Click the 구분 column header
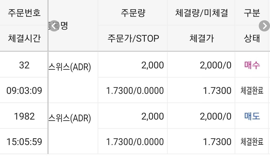 click(x=252, y=13)
